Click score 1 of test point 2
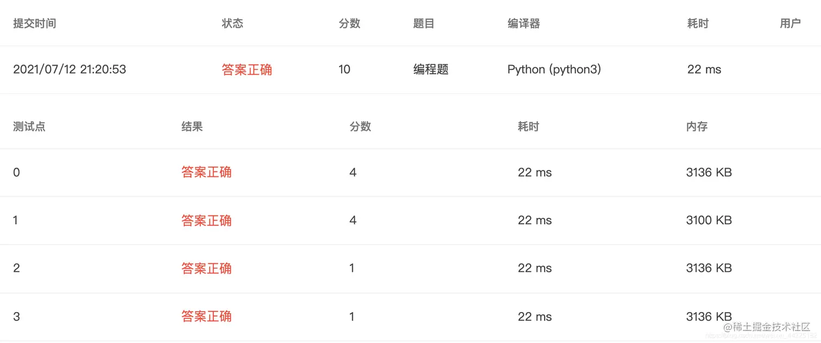821x343 pixels. coord(352,268)
